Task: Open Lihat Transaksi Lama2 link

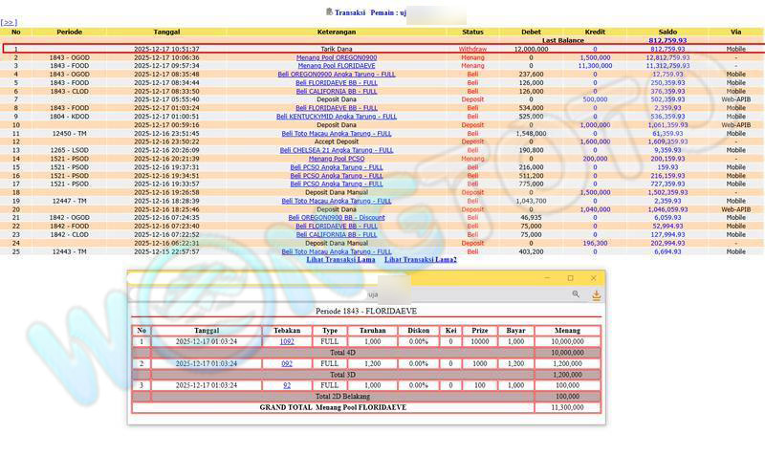Action: coord(420,259)
